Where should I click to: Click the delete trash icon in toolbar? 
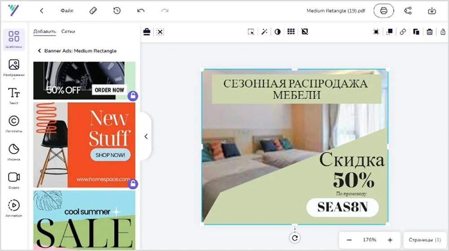pyautogui.click(x=430, y=32)
